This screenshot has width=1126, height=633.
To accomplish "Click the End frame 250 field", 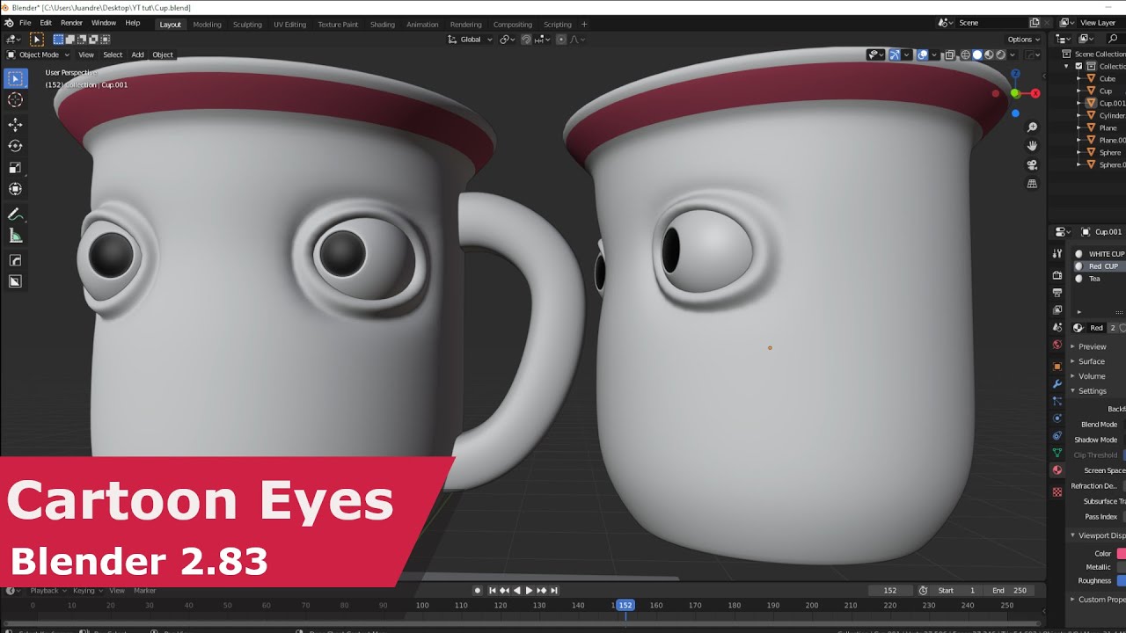I will [1009, 591].
